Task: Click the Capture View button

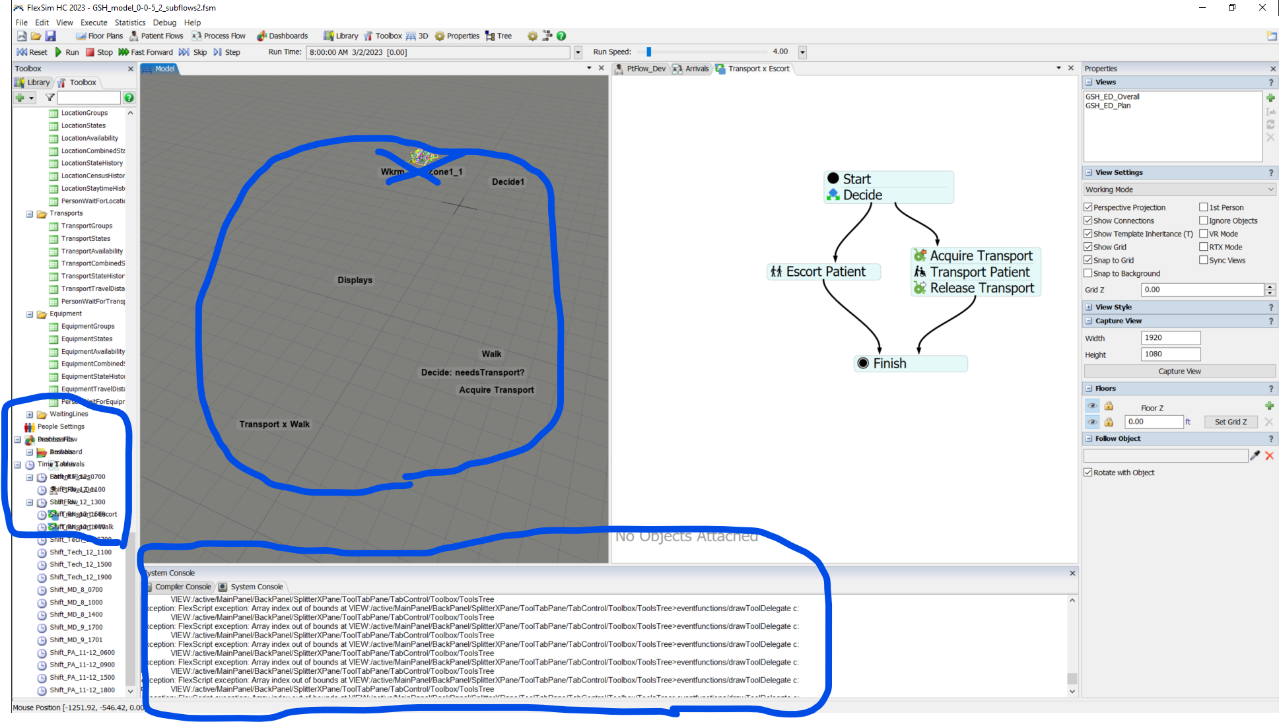Action: point(1179,371)
